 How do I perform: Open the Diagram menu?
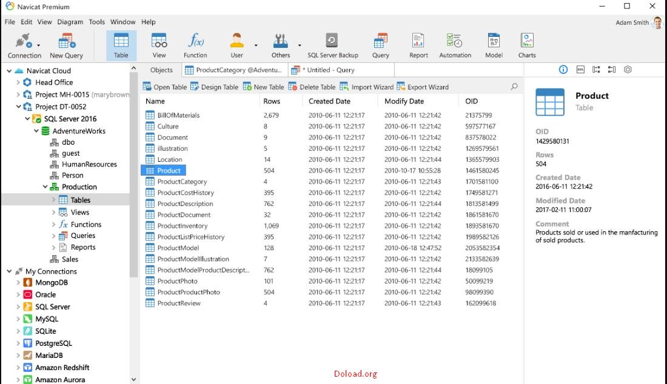point(70,22)
